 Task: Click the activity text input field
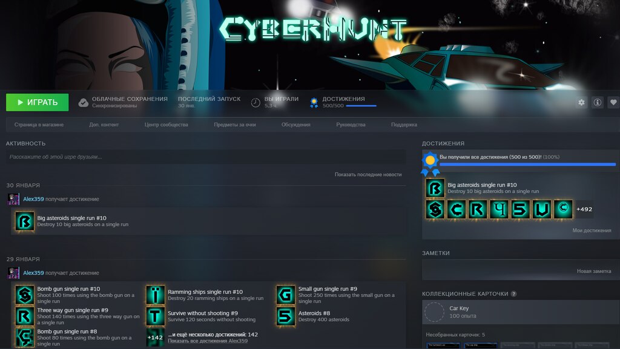pos(206,157)
